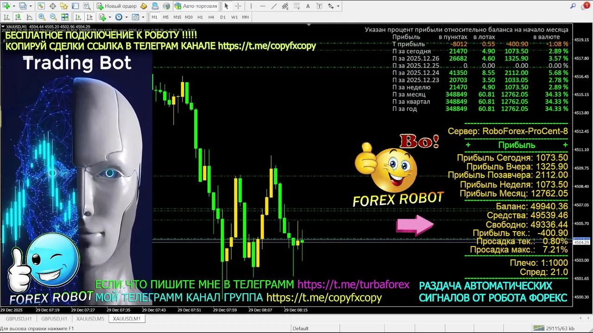Draw a horizontal line object
Viewport: 593px width, 333px height.
pyautogui.click(x=263, y=6)
